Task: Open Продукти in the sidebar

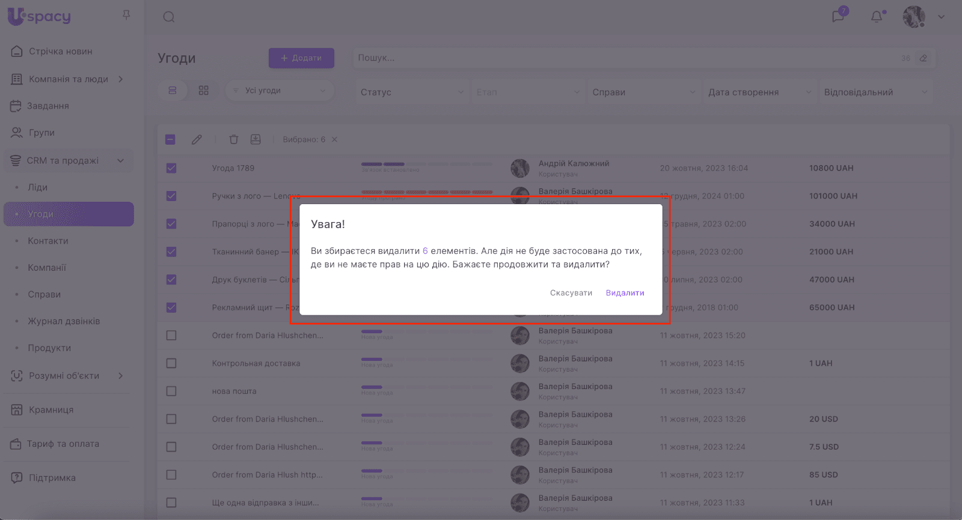Action: click(x=49, y=348)
